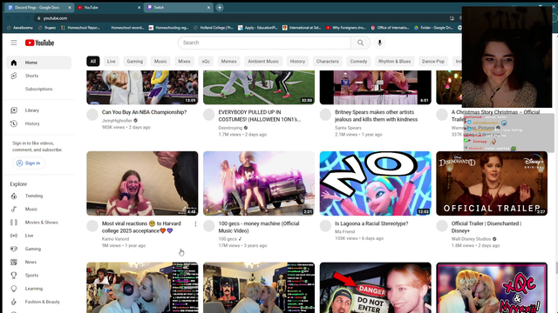This screenshot has width=558, height=313.
Task: Select the Live filter chip
Action: tap(112, 62)
